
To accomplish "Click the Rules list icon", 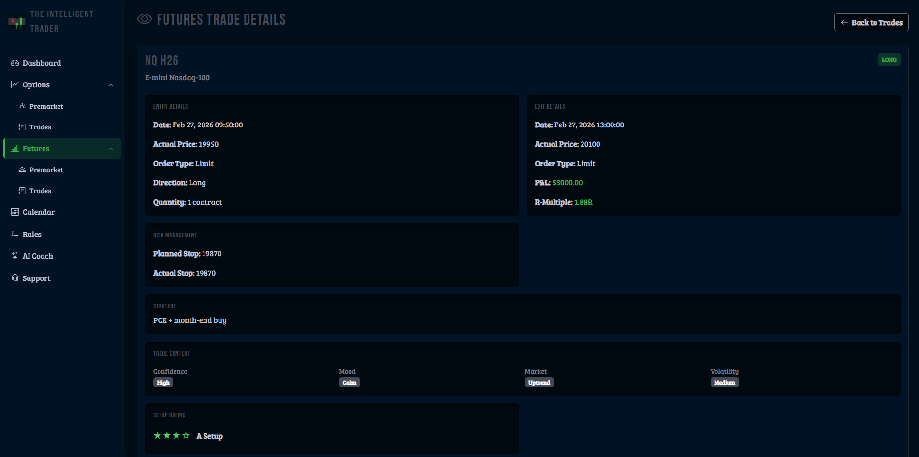I will [15, 234].
